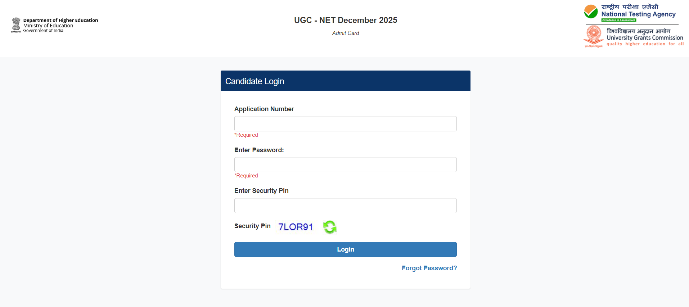Image resolution: width=689 pixels, height=307 pixels.
Task: Click the Enter Security Pin label
Action: 261,191
